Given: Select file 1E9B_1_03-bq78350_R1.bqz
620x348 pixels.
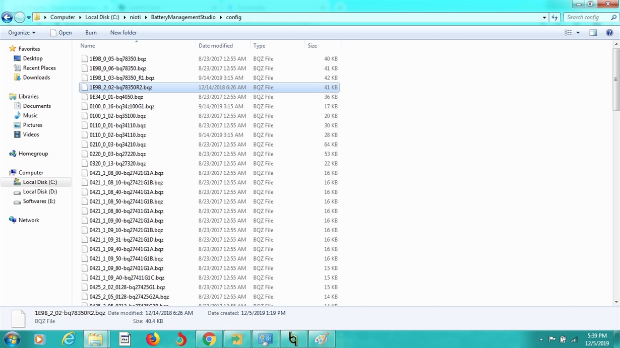Looking at the screenshot, I should (122, 78).
